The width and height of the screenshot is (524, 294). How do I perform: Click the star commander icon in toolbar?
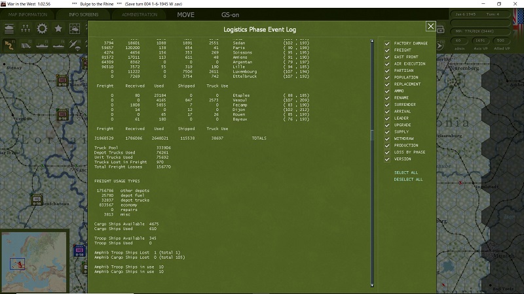point(58,29)
